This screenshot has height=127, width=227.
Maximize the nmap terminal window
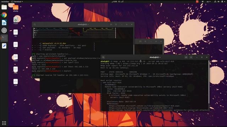click(x=202, y=57)
